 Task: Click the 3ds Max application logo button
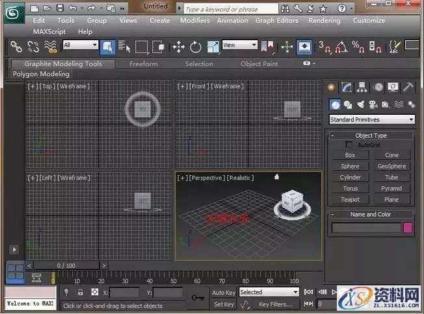point(14,13)
